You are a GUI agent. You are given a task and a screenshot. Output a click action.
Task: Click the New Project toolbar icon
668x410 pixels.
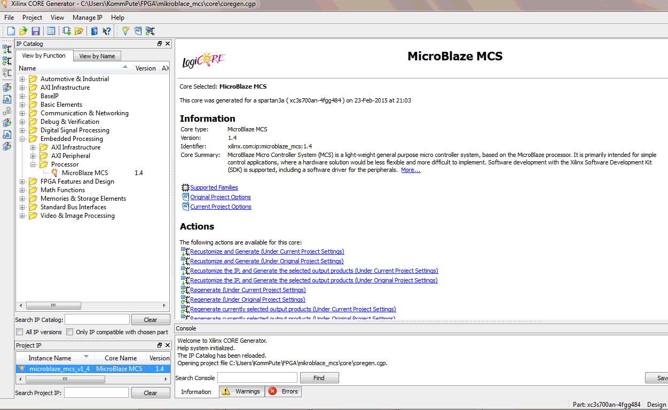pos(11,31)
